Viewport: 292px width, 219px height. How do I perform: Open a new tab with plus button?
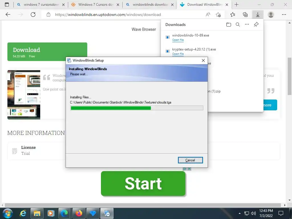[x=236, y=5]
